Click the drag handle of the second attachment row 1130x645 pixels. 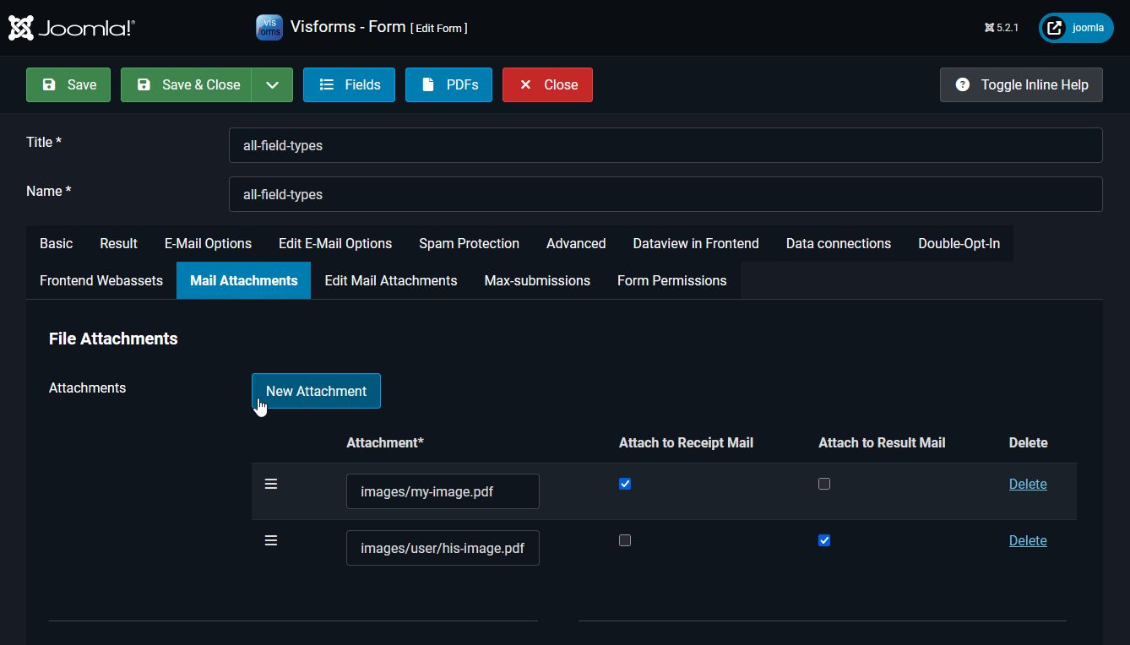pos(271,540)
